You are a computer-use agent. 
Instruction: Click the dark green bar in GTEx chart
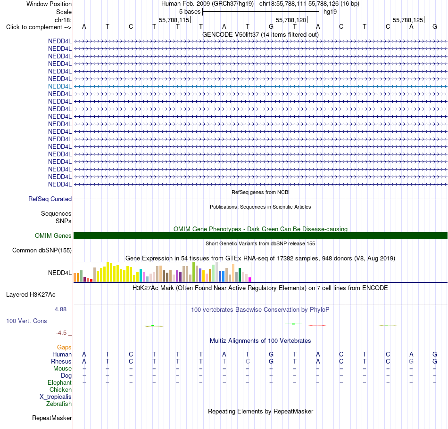pos(240,275)
